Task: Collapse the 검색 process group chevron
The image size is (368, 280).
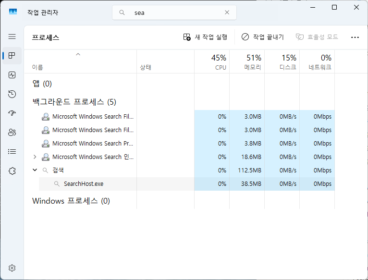Action: (35, 170)
